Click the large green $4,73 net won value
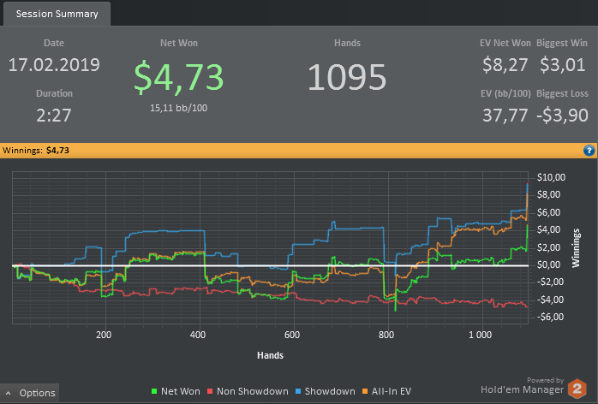The width and height of the screenshot is (598, 404). 178,77
